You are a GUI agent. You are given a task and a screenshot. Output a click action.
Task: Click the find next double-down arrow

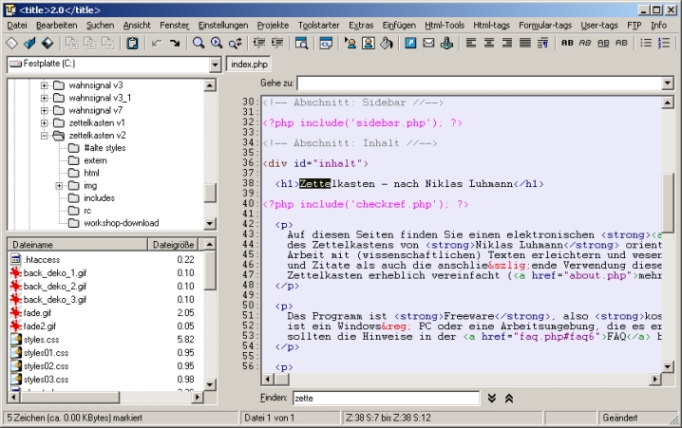tap(492, 399)
